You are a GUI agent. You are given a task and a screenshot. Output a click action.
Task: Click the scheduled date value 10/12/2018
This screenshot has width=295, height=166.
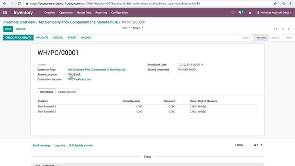tap(191, 65)
